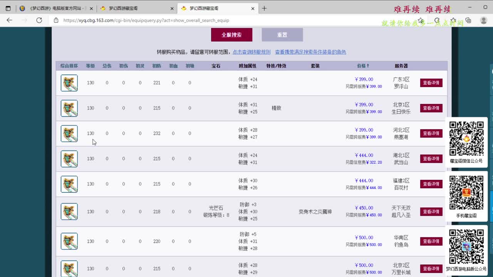Click the address bar URL field

pos(146,20)
